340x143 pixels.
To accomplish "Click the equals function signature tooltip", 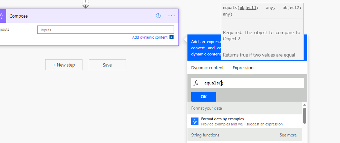I will pyautogui.click(x=262, y=11).
